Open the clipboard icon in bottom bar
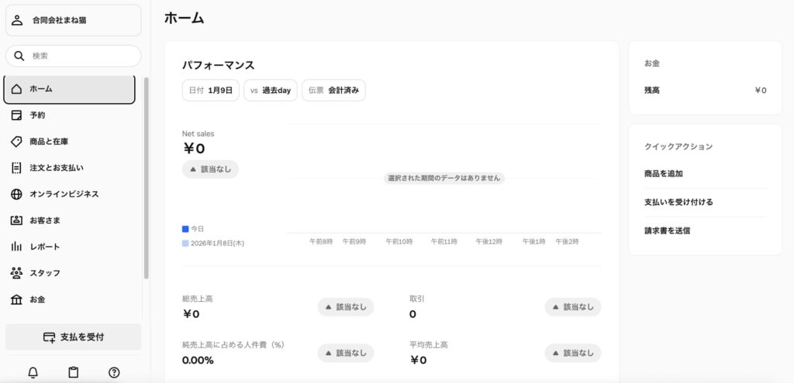794x383 pixels. coord(74,372)
